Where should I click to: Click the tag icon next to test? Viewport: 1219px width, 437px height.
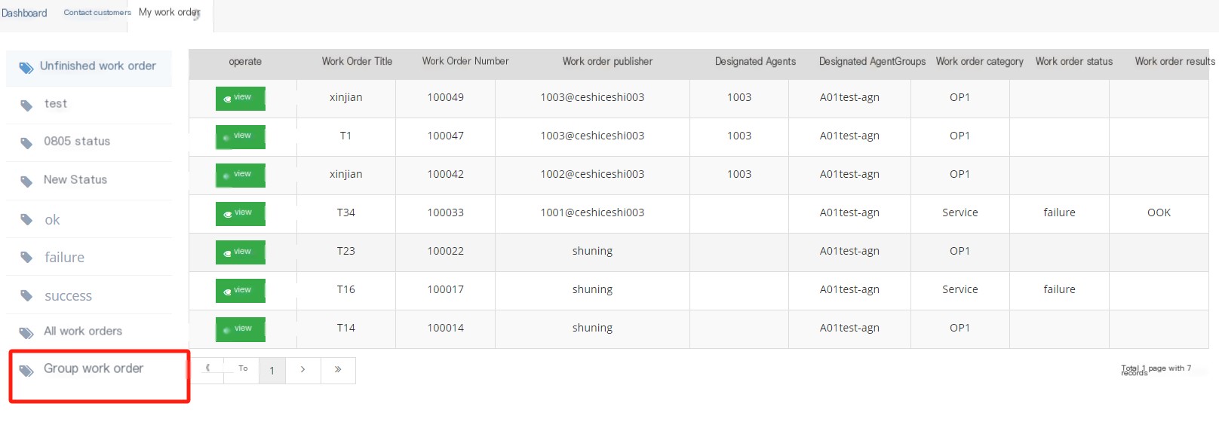pyautogui.click(x=26, y=105)
